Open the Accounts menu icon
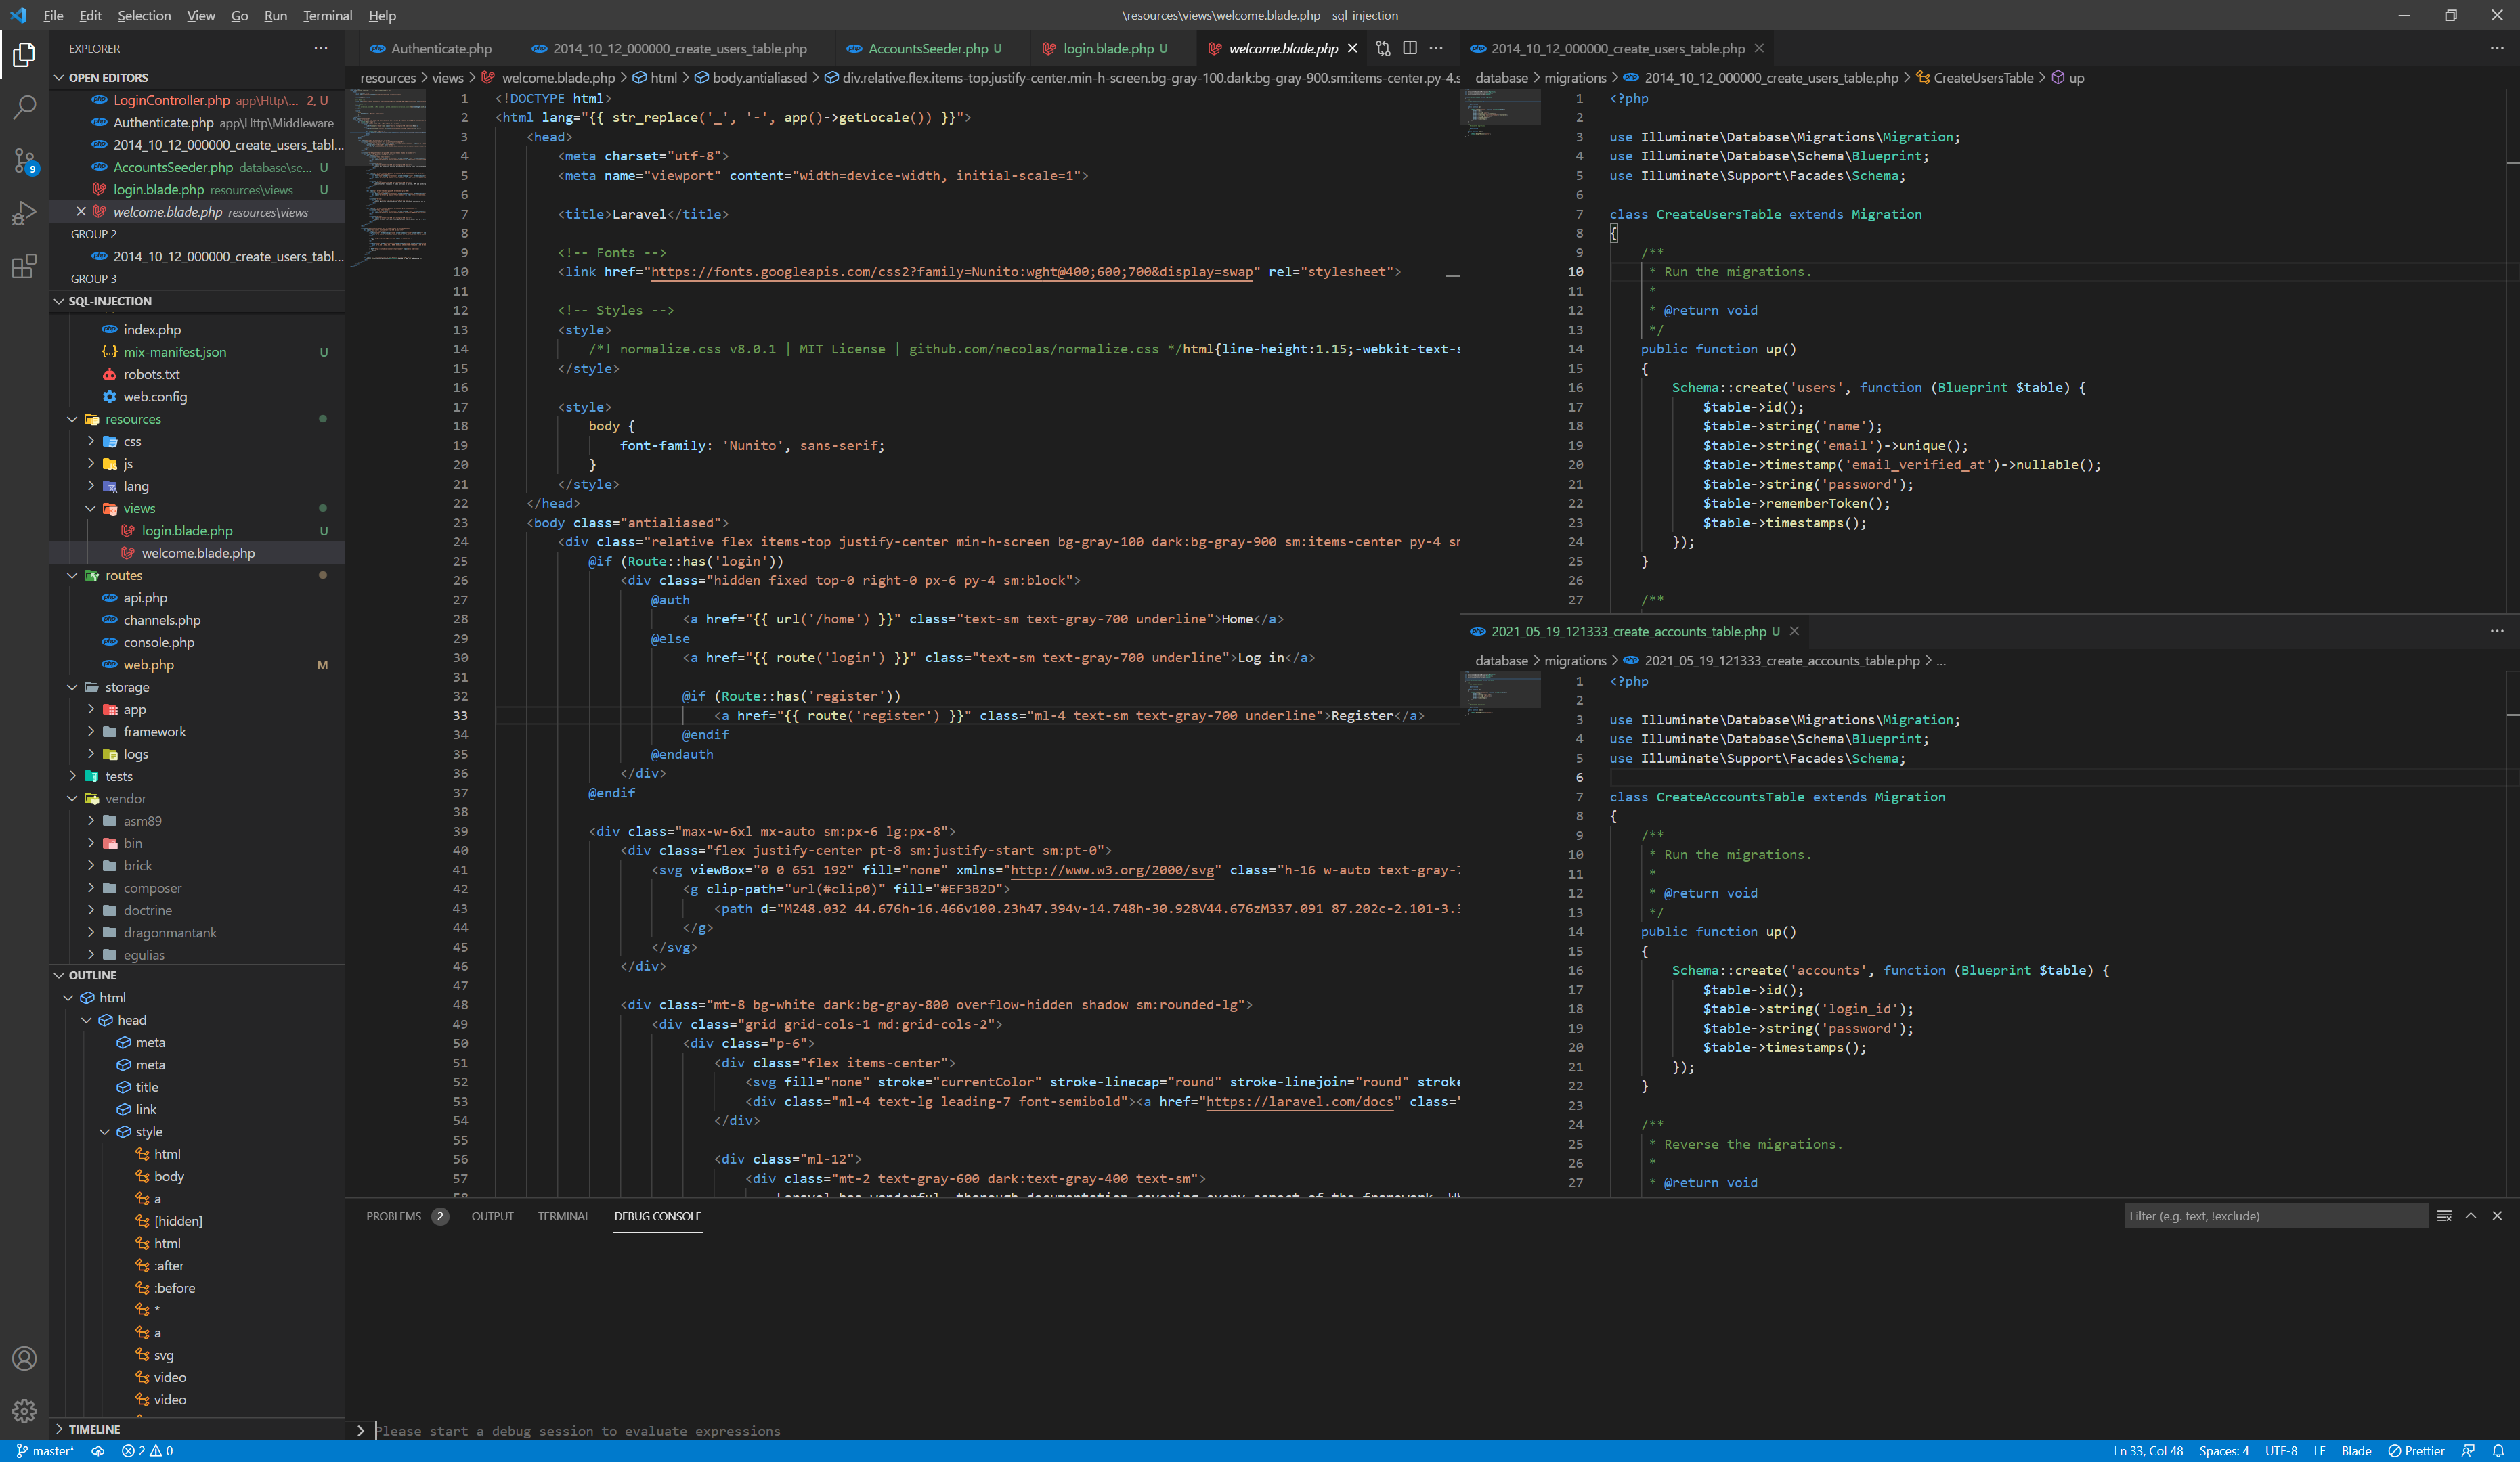Image resolution: width=2520 pixels, height=1462 pixels. 24,1358
